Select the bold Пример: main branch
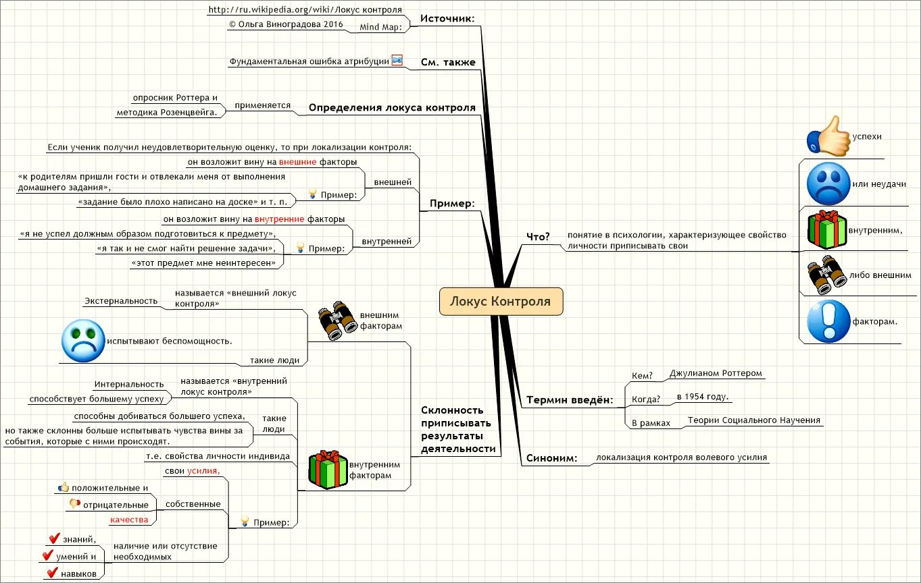921x583 pixels. [452, 203]
